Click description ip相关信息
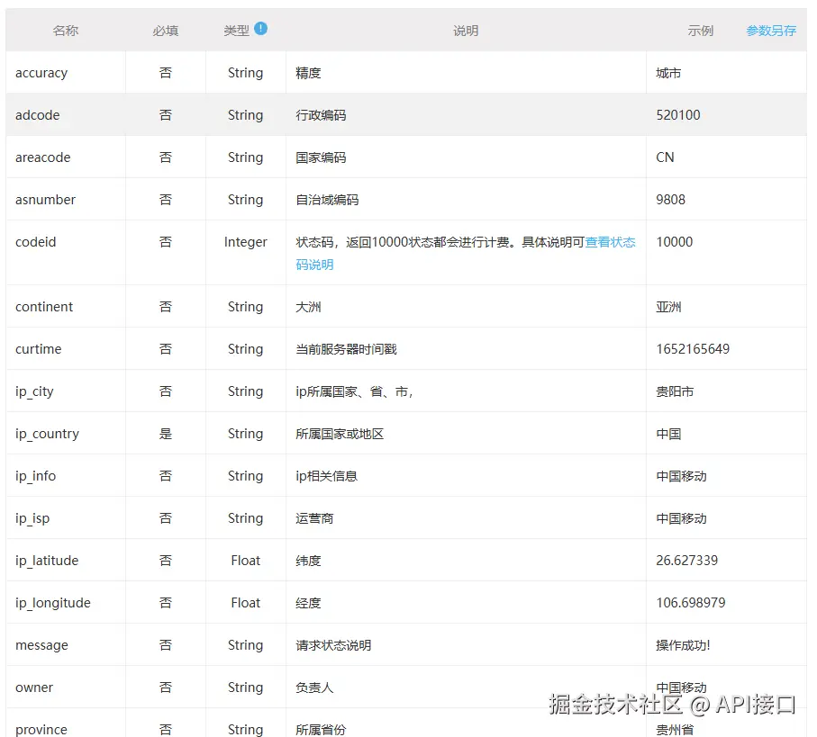 (326, 476)
